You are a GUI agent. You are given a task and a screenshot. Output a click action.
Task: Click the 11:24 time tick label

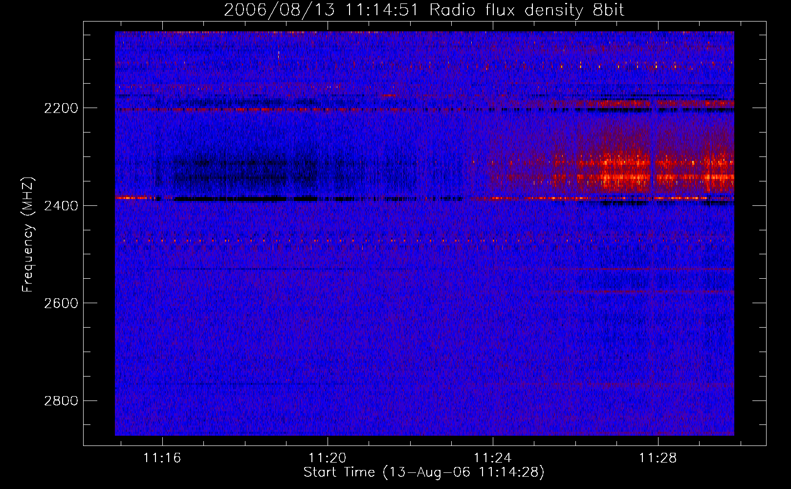click(493, 458)
